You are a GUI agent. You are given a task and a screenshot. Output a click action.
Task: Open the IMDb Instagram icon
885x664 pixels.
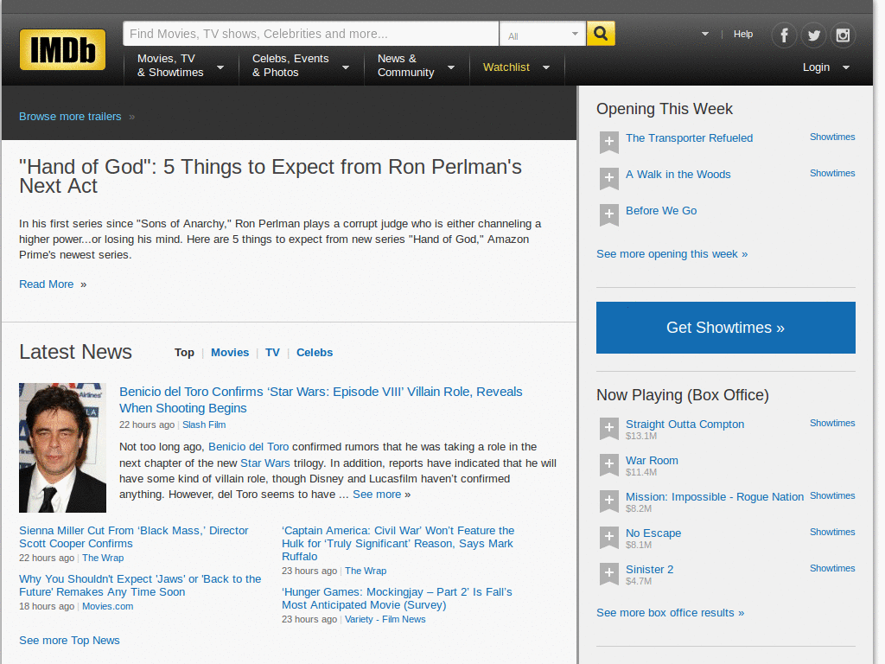[843, 35]
